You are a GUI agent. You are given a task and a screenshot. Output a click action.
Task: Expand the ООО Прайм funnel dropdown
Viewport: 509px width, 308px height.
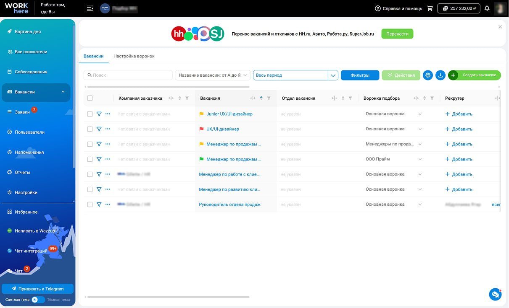click(x=420, y=159)
